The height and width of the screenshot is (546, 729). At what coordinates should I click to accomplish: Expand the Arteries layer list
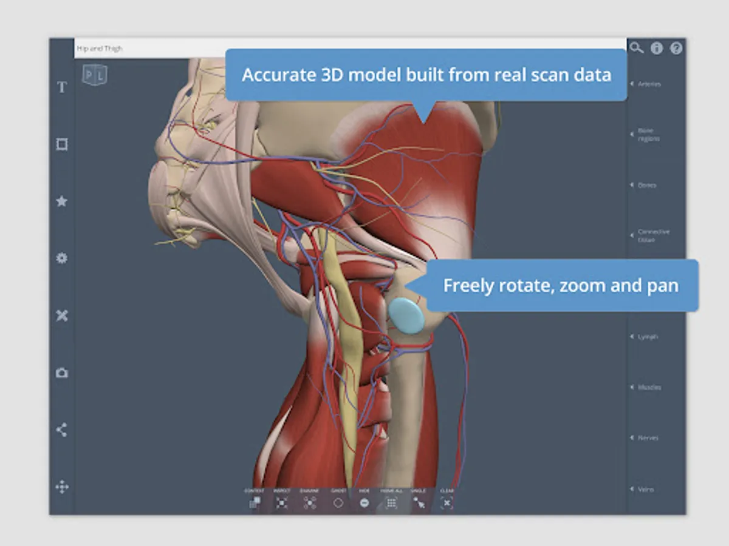click(x=646, y=84)
